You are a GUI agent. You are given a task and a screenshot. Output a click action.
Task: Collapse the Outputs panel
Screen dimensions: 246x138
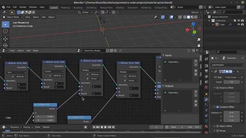(x=163, y=86)
